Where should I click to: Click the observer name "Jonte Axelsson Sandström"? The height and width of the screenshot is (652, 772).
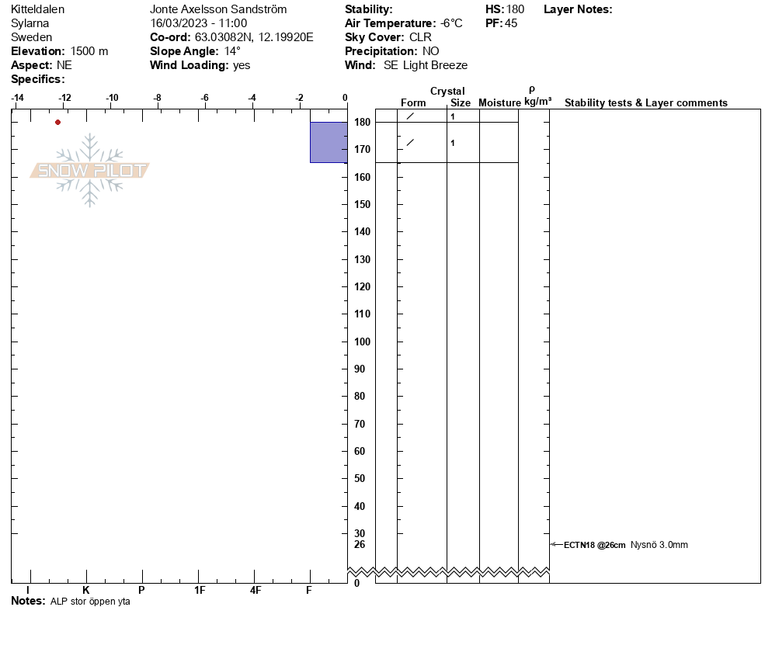tap(218, 9)
